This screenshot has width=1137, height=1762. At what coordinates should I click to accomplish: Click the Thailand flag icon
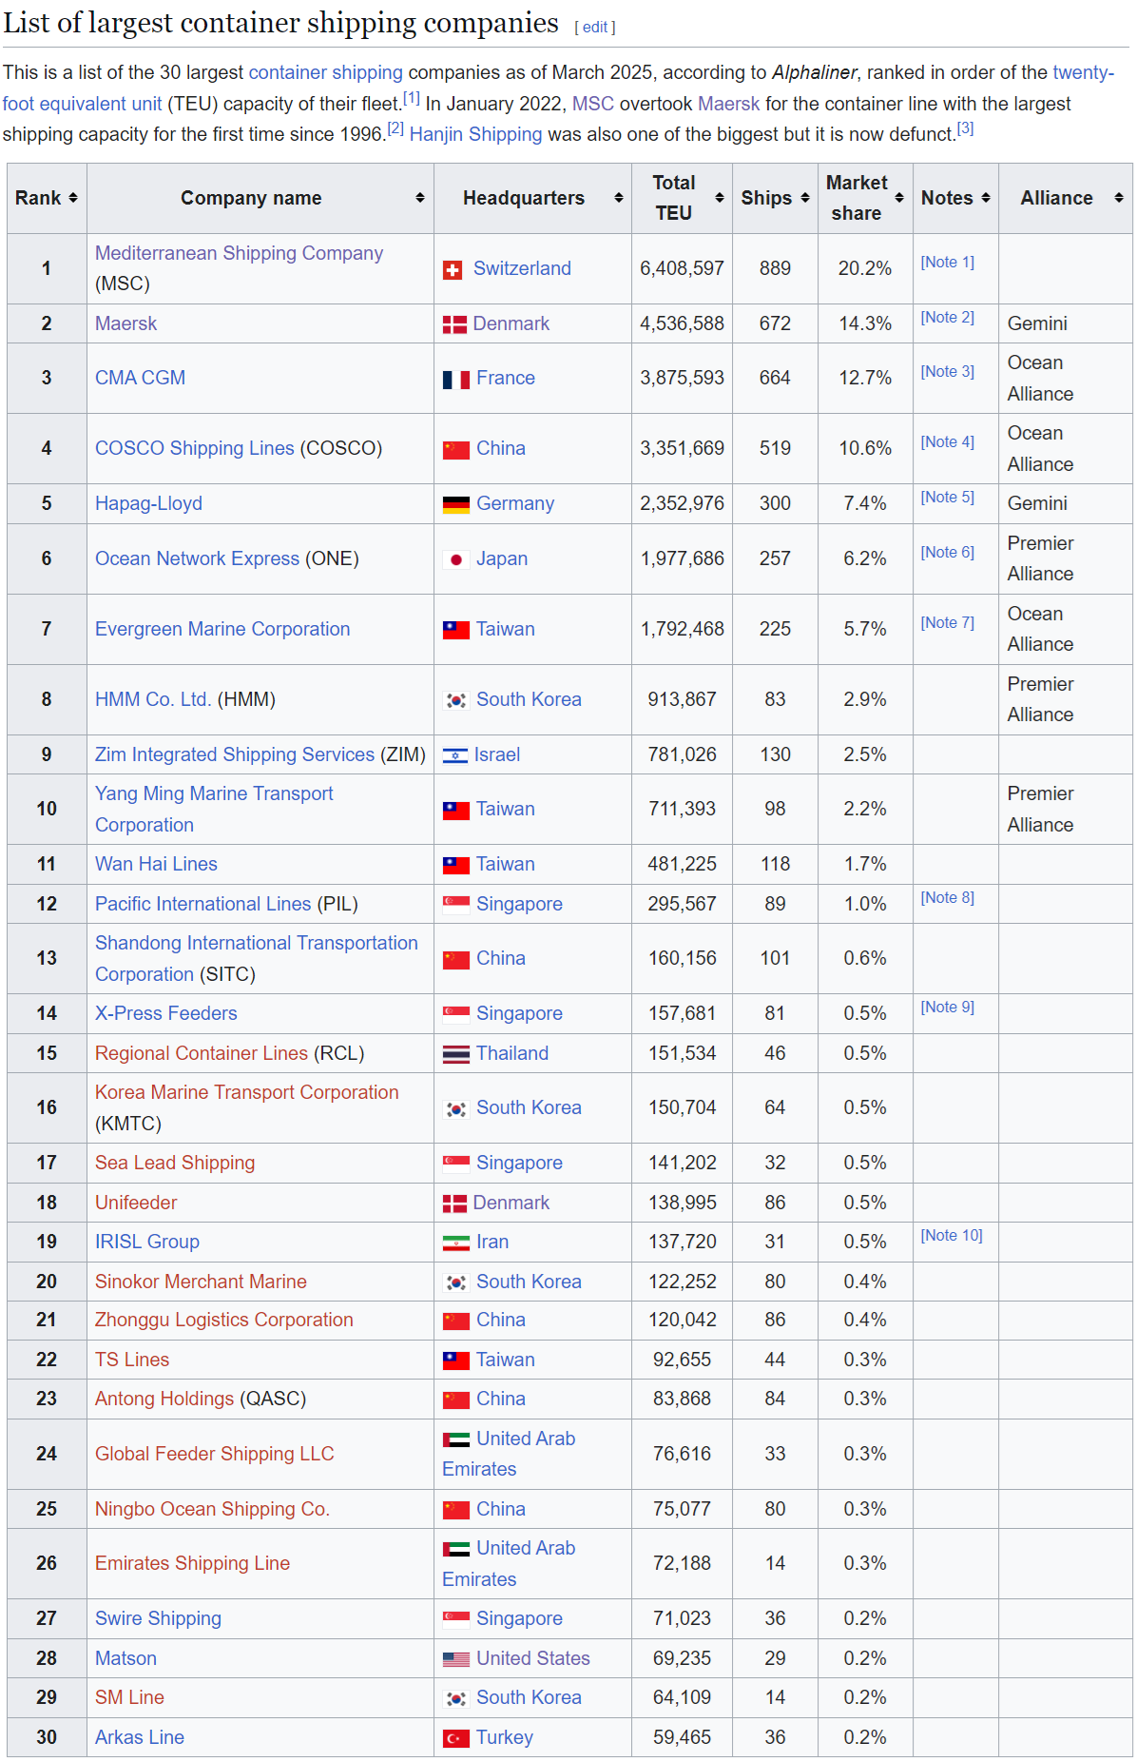click(456, 1054)
